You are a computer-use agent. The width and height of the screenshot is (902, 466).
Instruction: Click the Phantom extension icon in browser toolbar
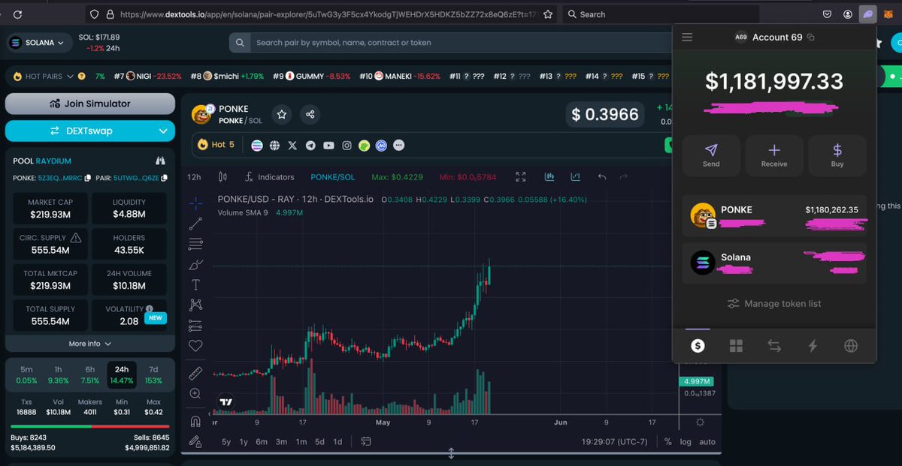point(867,14)
